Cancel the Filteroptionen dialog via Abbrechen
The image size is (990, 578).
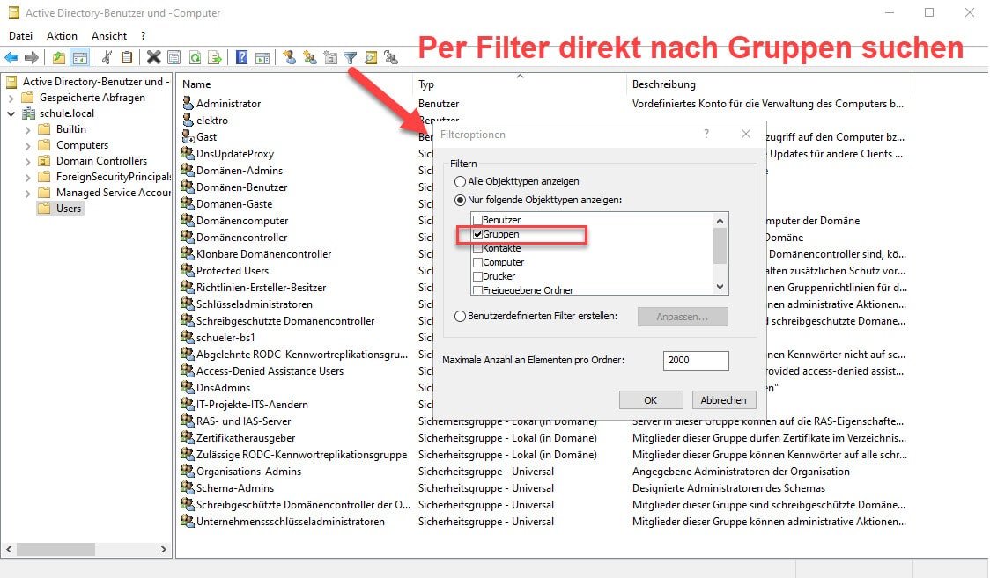coord(723,399)
